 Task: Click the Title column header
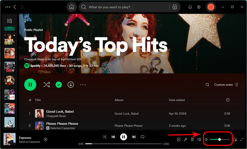point(38,100)
